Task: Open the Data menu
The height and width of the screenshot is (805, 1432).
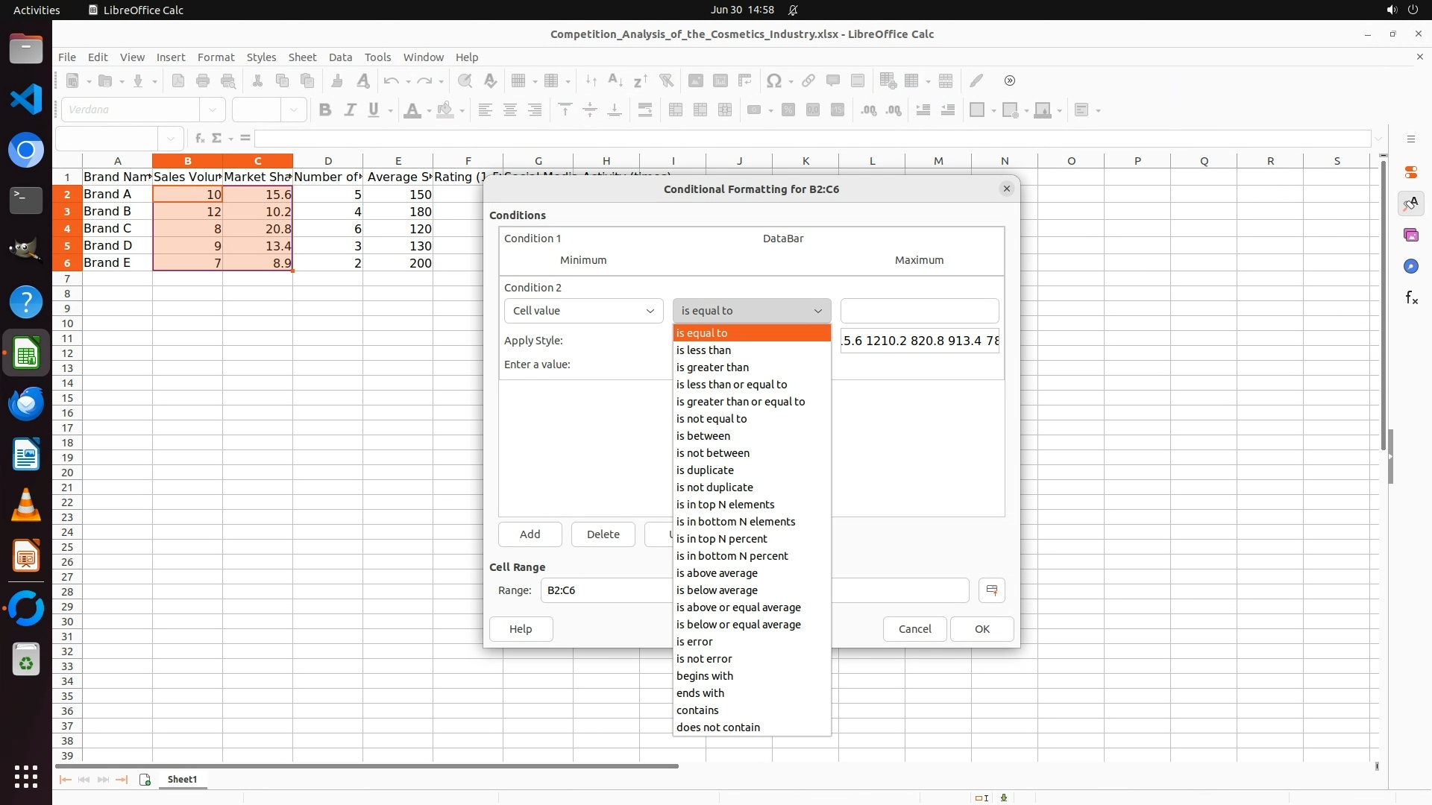Action: tap(340, 57)
